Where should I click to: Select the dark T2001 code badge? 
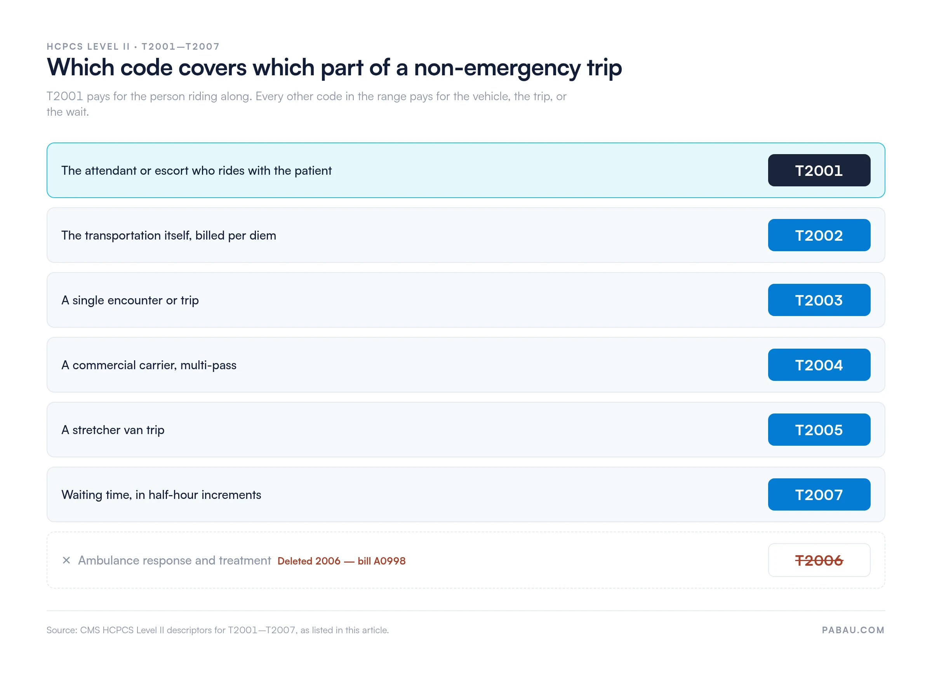(x=819, y=170)
